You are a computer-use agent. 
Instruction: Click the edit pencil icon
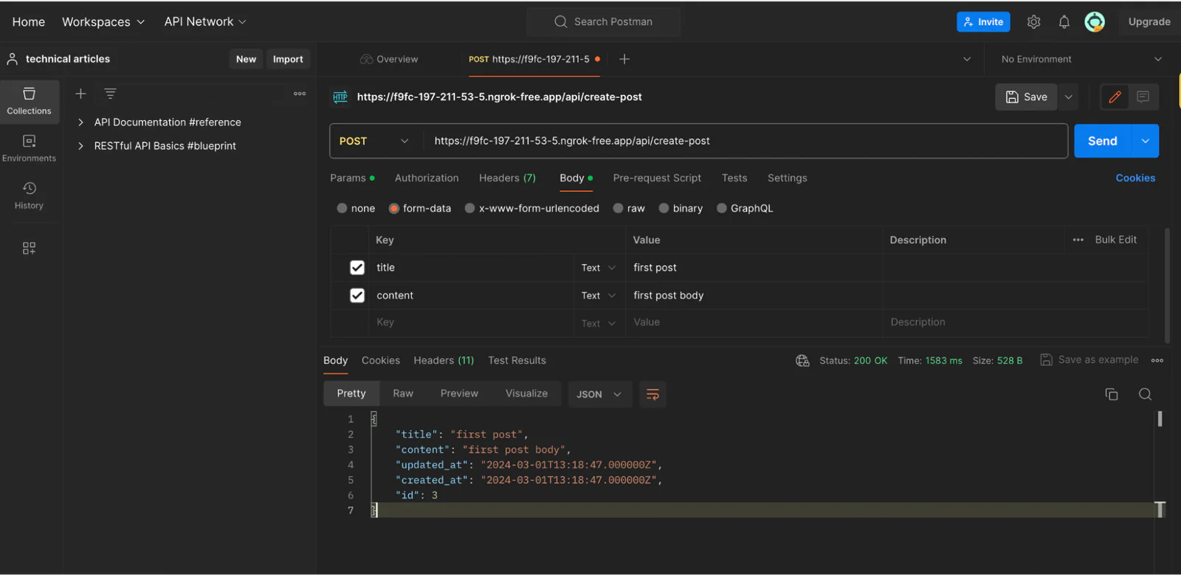pos(1115,97)
